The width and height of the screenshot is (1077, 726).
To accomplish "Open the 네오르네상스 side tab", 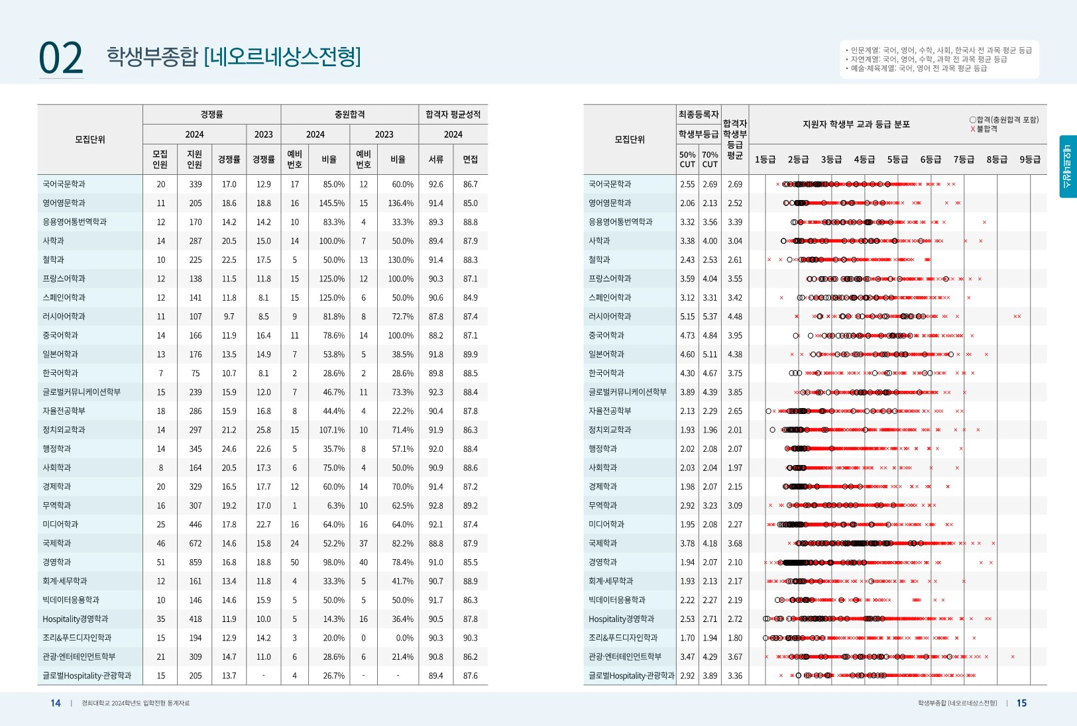I will tap(1069, 166).
